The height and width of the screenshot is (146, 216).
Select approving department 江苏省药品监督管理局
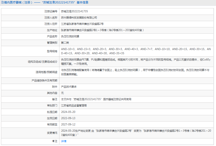point(74,106)
